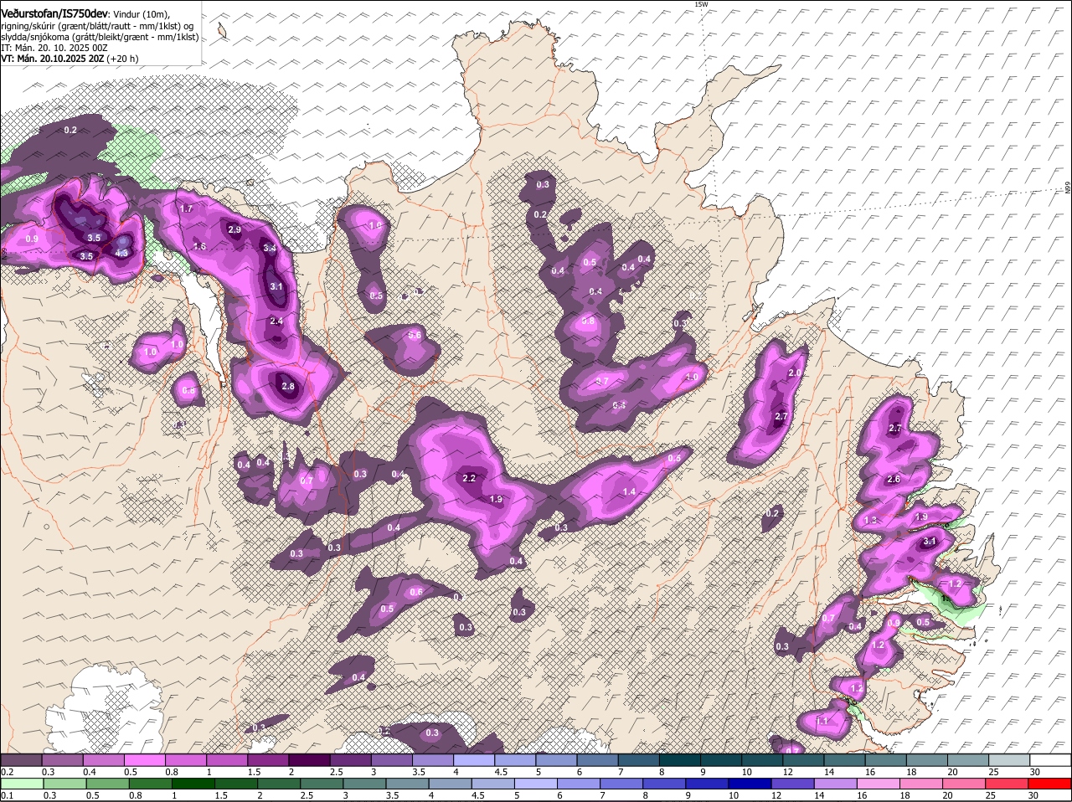
Task: Click the 15W longitude label
Action: click(701, 4)
